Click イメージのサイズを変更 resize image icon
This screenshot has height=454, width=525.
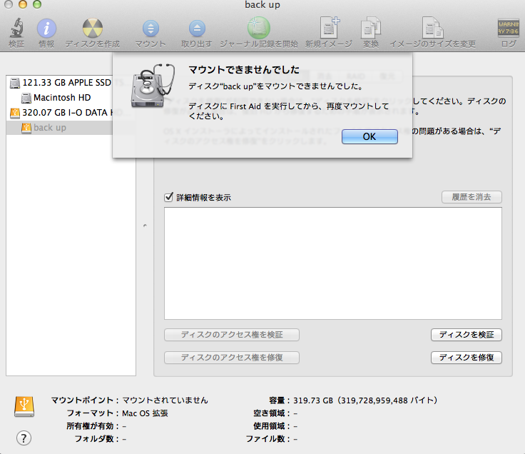pyautogui.click(x=432, y=27)
